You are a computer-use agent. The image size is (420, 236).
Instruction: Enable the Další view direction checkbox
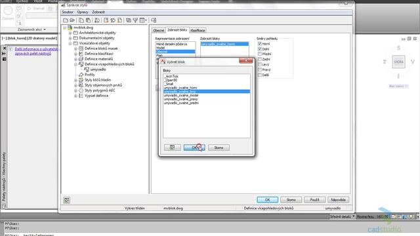click(260, 75)
